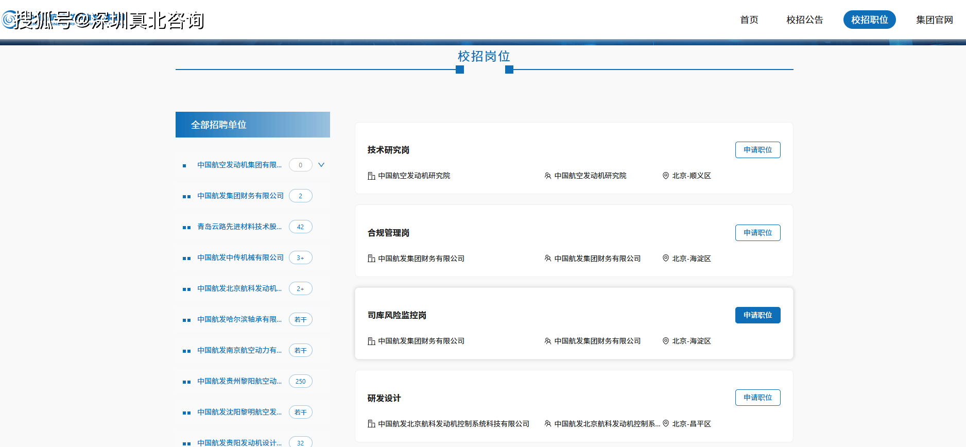Click the 全部招聘单位 header panel
Viewport: 966px width, 447px height.
[x=252, y=125]
